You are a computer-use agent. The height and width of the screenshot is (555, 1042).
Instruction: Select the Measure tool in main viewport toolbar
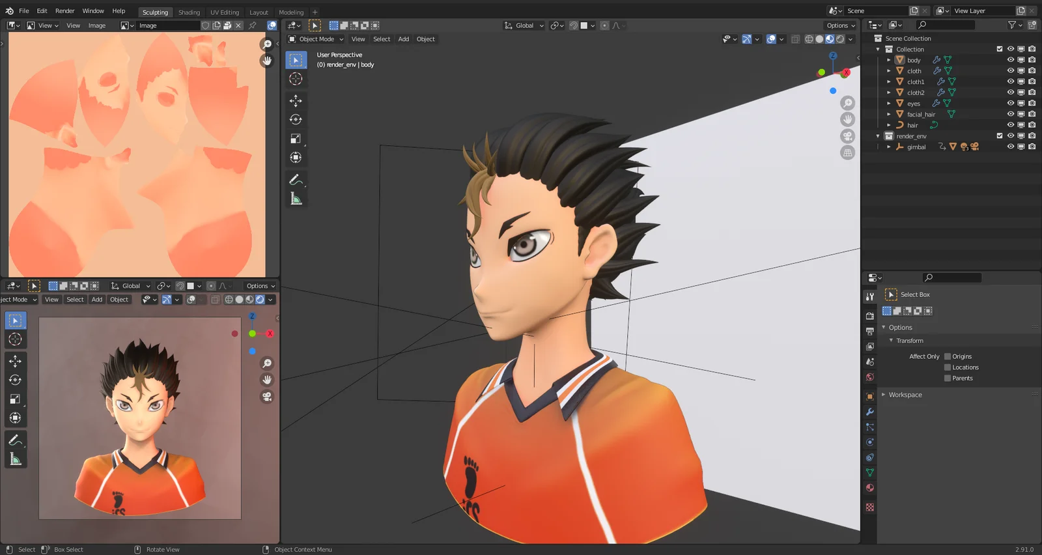(296, 199)
